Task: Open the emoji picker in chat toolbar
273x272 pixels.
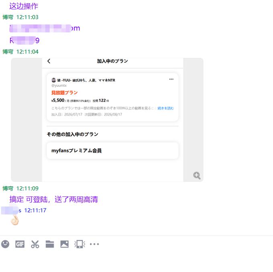Action: click(5, 244)
